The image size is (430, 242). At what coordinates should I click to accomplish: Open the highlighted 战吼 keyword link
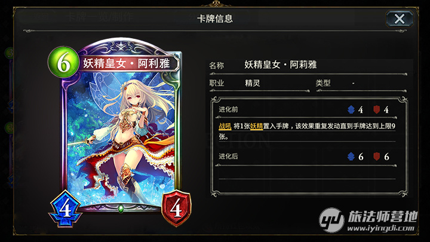[225, 126]
